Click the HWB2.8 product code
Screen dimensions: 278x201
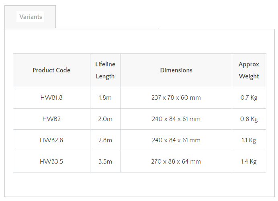(51, 140)
